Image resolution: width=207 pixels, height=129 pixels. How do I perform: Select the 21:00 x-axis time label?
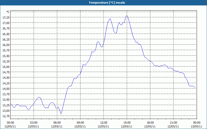click(173, 123)
